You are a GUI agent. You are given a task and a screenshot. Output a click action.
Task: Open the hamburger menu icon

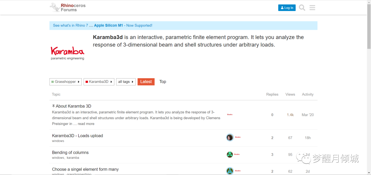pos(312,8)
